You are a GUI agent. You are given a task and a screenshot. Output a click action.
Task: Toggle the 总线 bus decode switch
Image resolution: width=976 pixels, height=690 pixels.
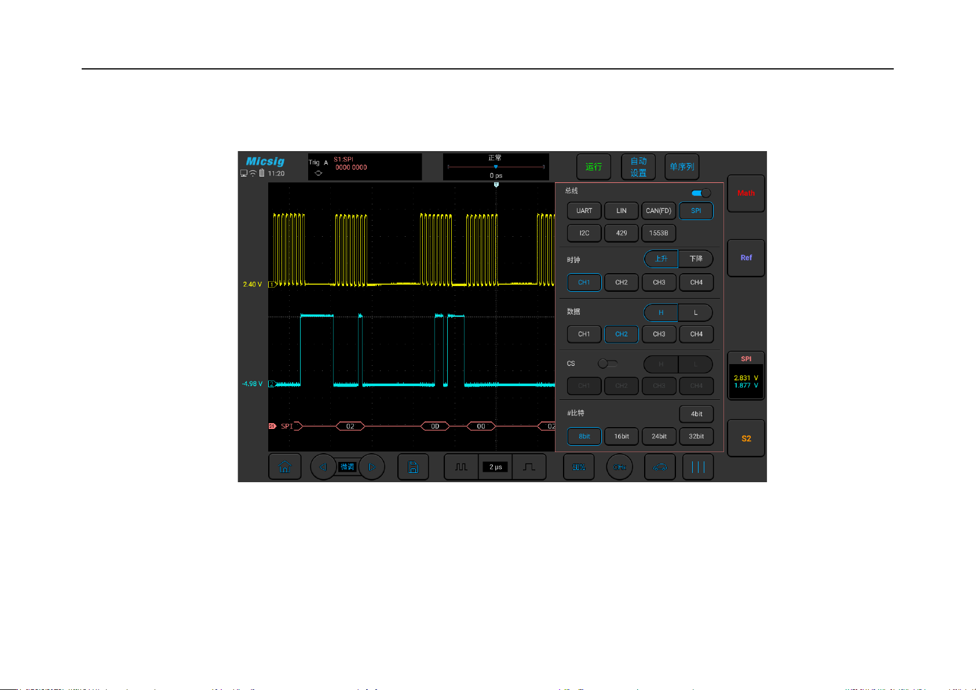click(701, 193)
